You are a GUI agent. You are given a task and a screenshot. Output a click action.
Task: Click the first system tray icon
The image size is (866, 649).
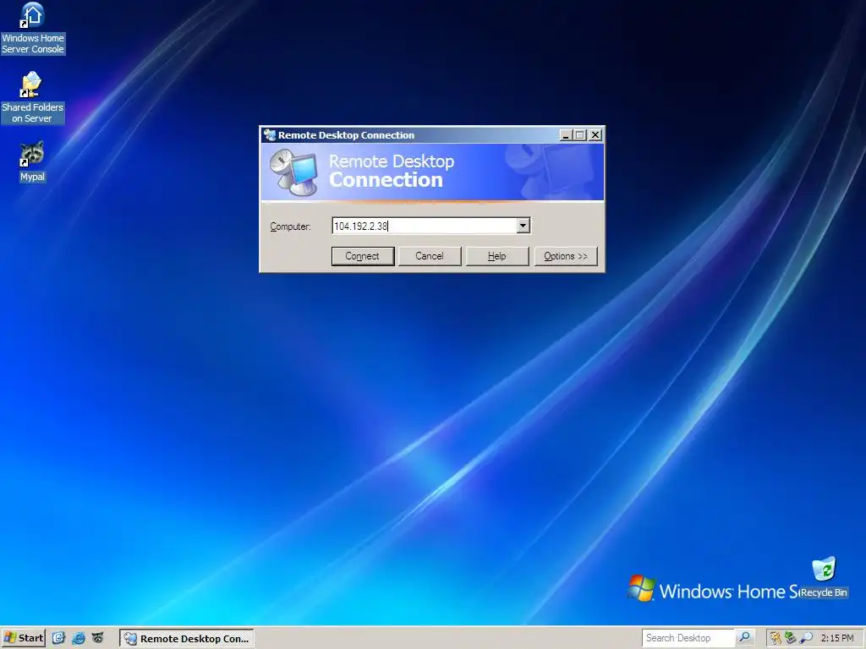point(776,638)
